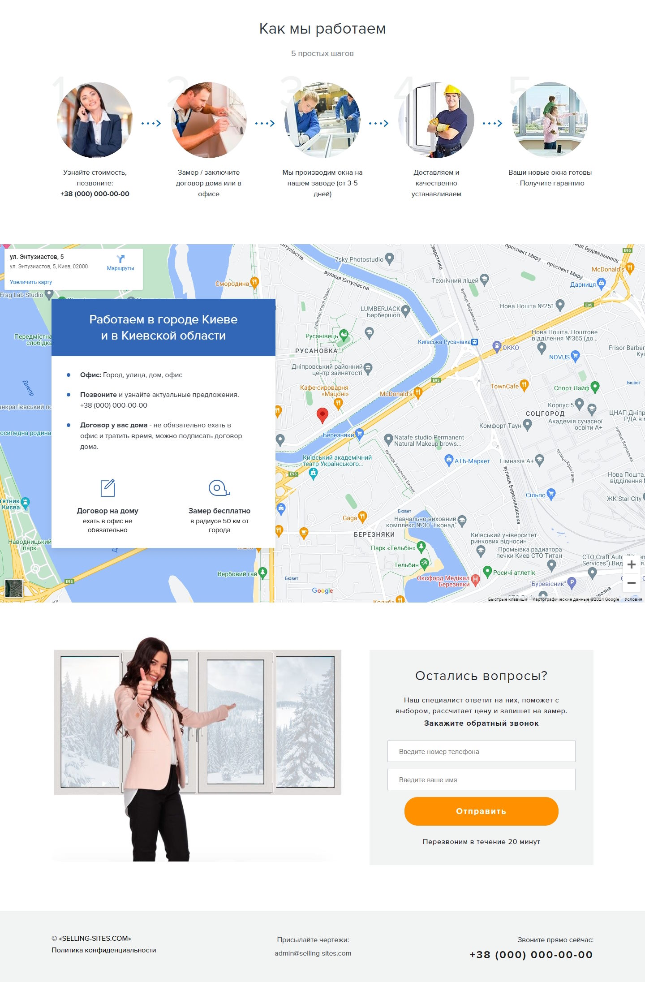645x982 pixels.
Task: Open Условия terms link on map
Action: (x=633, y=599)
